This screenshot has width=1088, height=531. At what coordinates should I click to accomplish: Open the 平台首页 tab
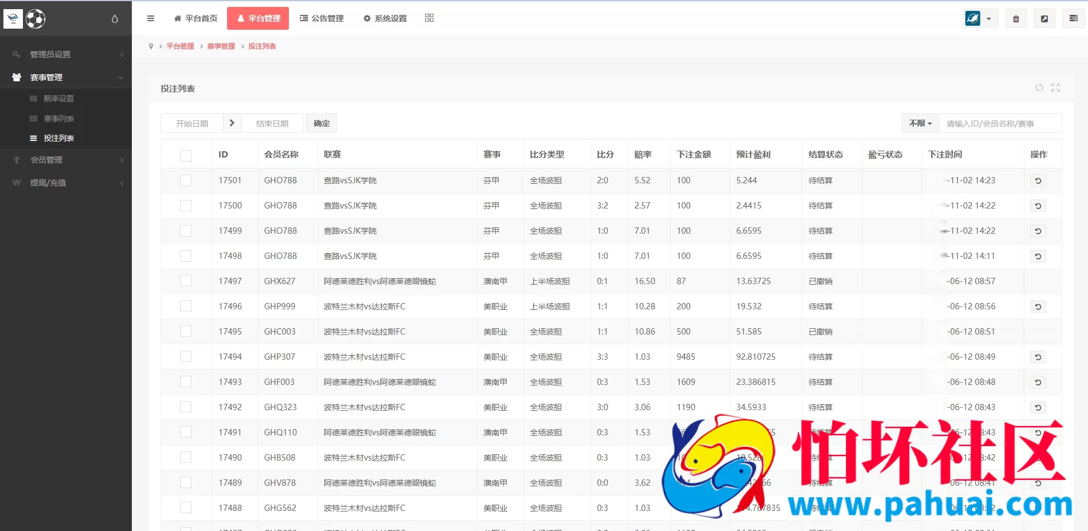(x=195, y=18)
